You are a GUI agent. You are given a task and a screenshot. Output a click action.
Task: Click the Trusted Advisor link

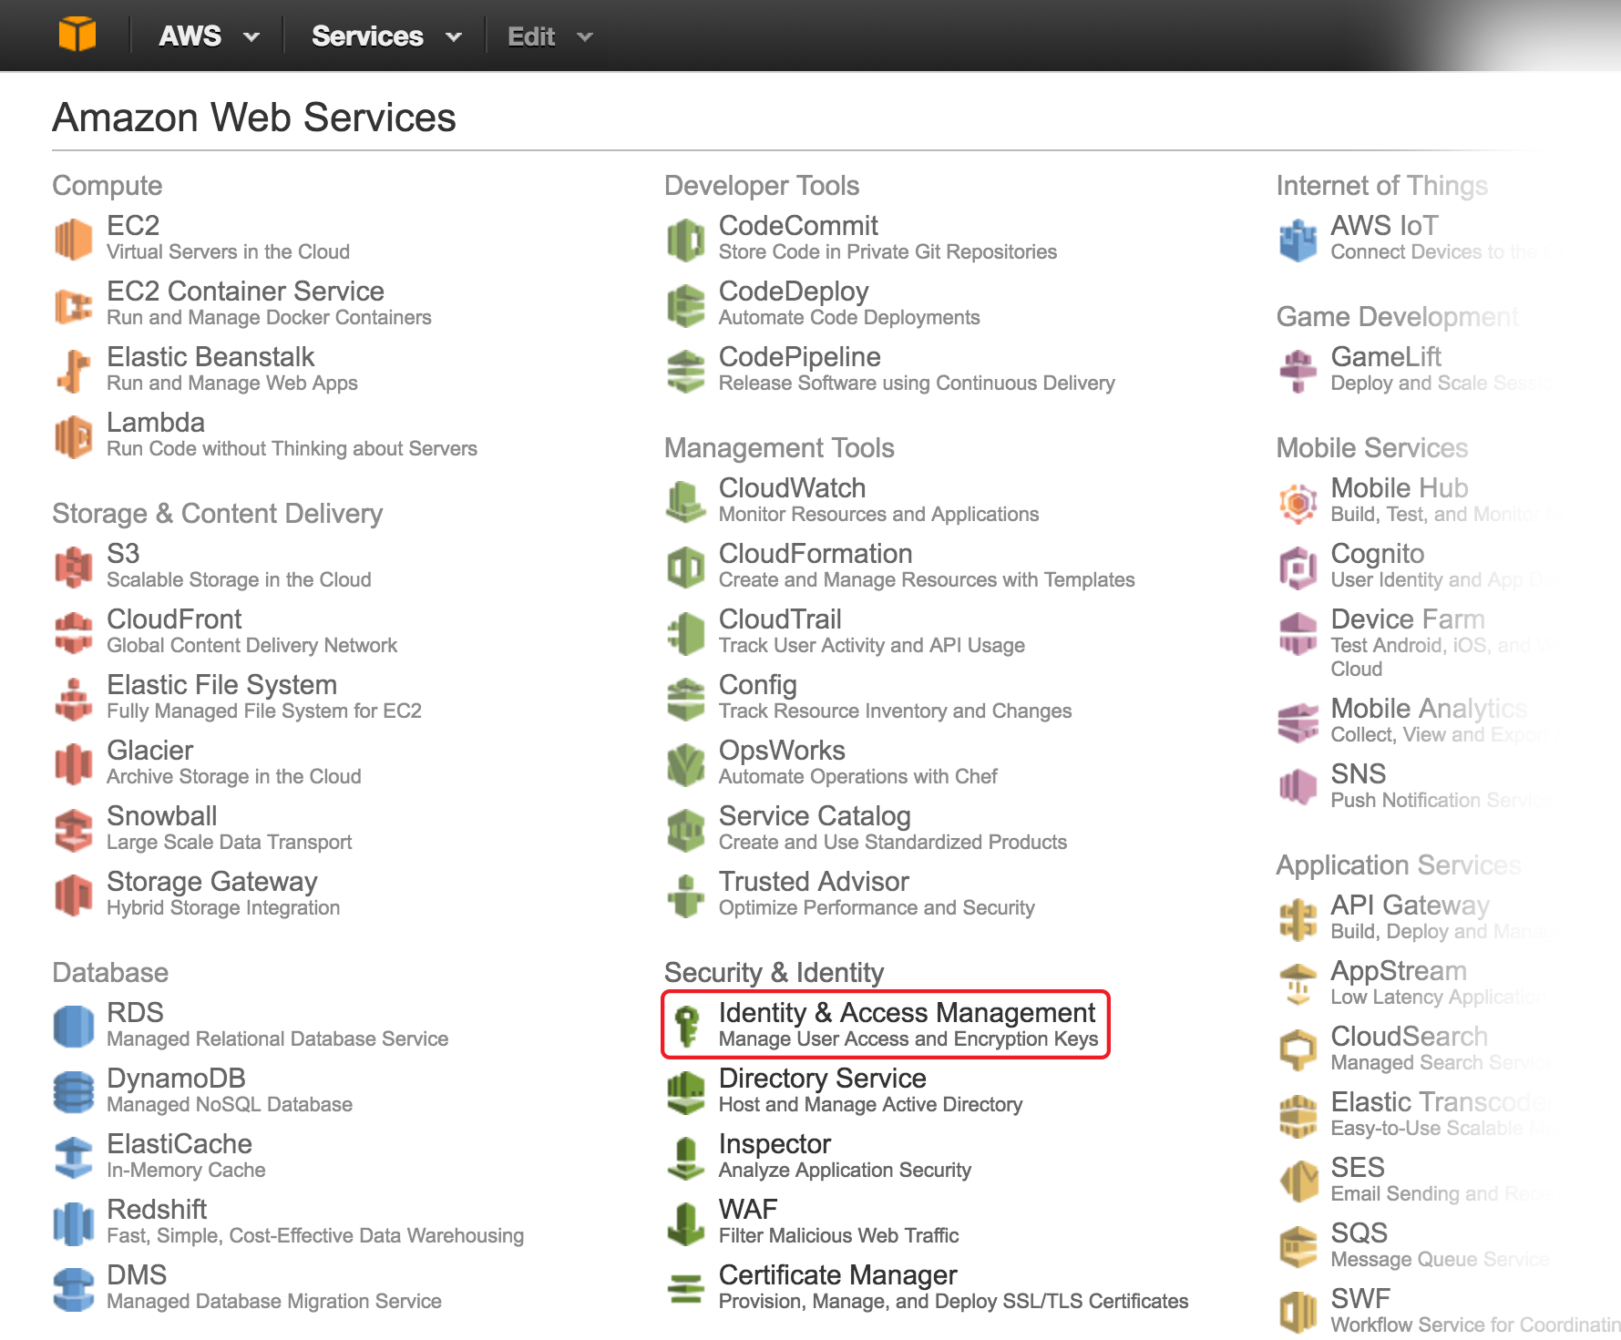coord(814,881)
